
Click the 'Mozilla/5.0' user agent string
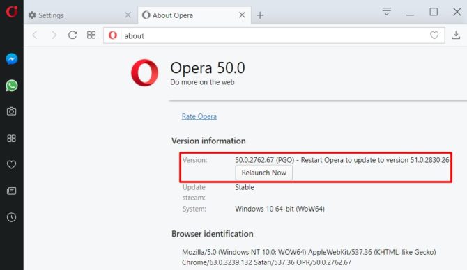pyautogui.click(x=309, y=257)
